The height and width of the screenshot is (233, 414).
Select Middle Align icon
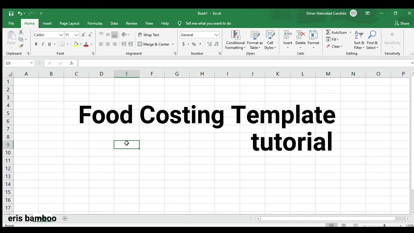108,35
